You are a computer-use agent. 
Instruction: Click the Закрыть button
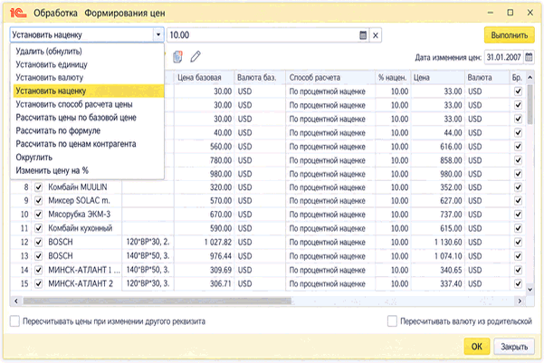pos(514,347)
